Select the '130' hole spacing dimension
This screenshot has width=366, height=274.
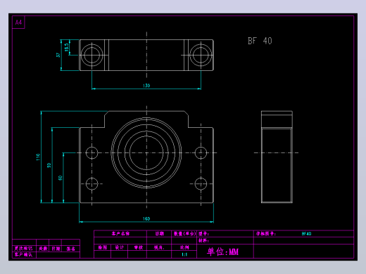click(x=146, y=86)
